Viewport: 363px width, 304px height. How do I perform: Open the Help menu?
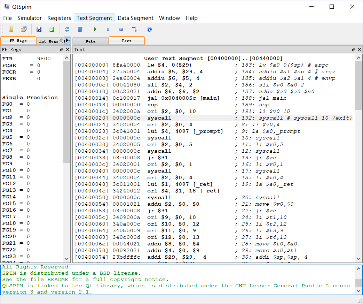coord(191,18)
